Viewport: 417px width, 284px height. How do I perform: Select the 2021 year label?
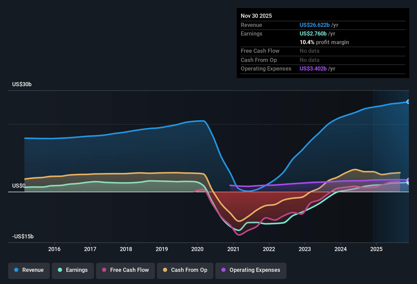[x=233, y=249]
